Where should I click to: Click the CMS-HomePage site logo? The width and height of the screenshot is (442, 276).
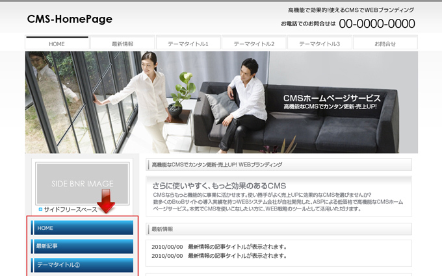[x=70, y=19]
